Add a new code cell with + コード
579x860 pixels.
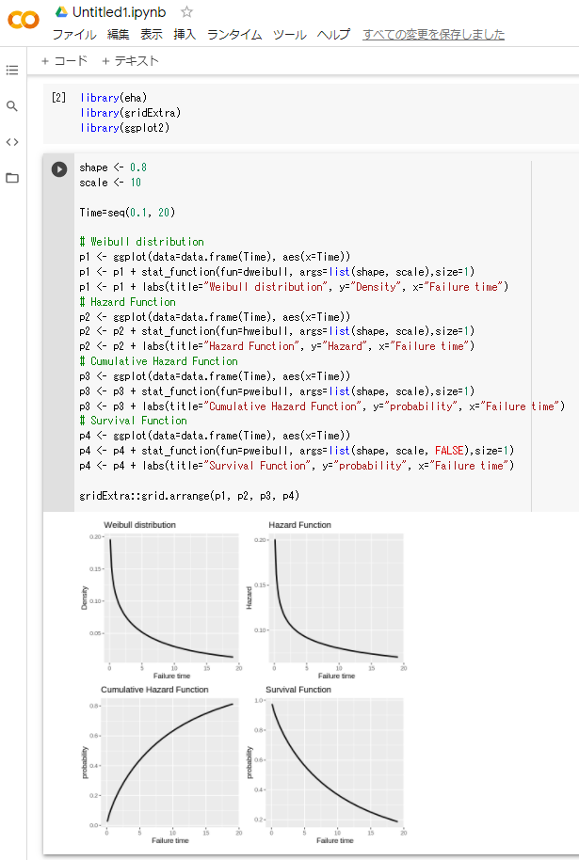click(x=64, y=61)
